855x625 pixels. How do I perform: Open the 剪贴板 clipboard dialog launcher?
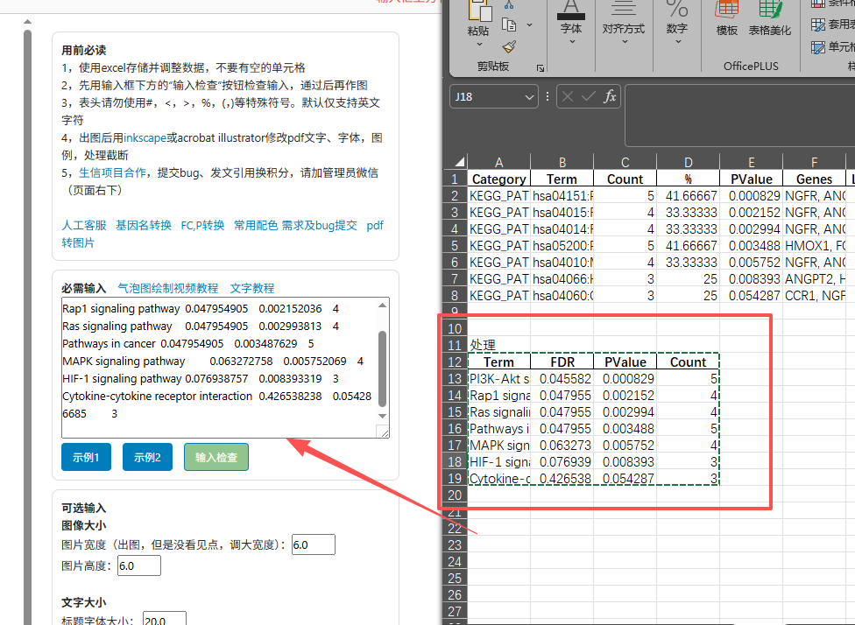(x=541, y=67)
